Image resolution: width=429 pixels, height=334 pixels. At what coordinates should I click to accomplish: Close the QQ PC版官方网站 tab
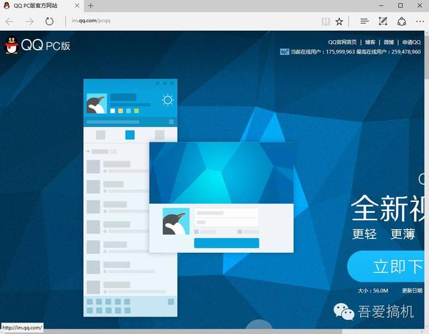[x=77, y=5]
